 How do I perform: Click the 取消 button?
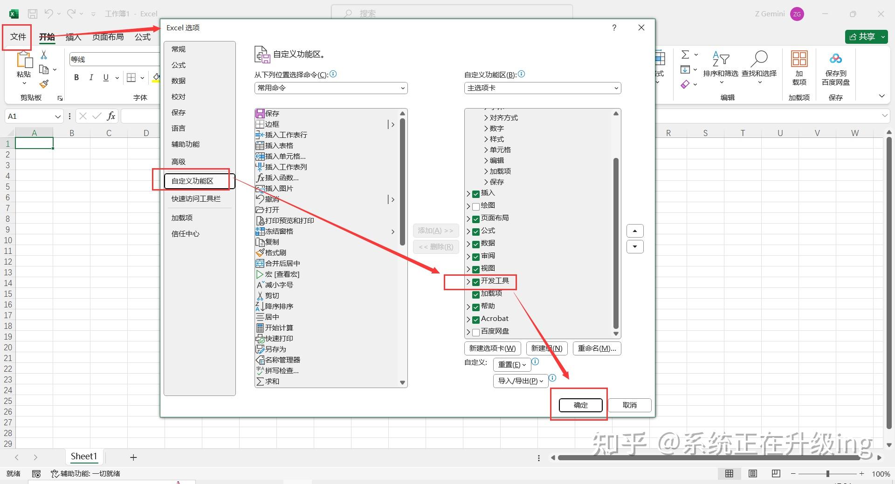(x=630, y=405)
